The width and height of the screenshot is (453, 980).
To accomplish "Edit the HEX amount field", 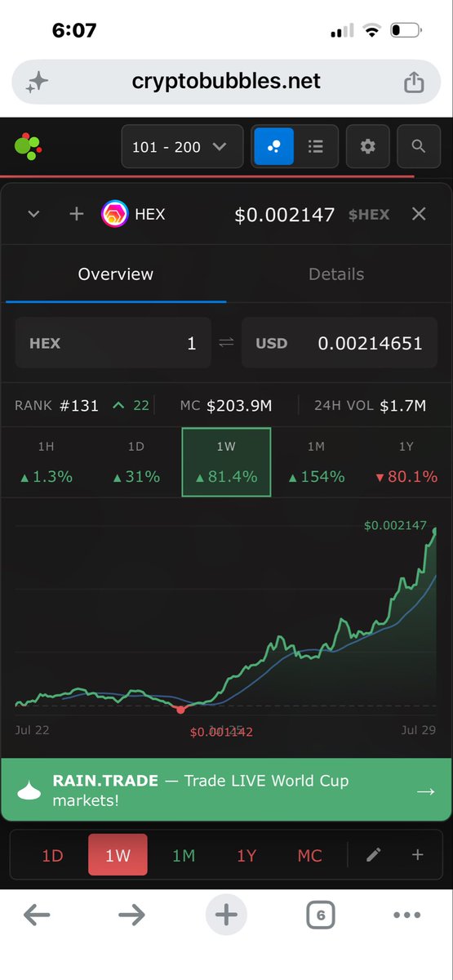I will click(113, 343).
